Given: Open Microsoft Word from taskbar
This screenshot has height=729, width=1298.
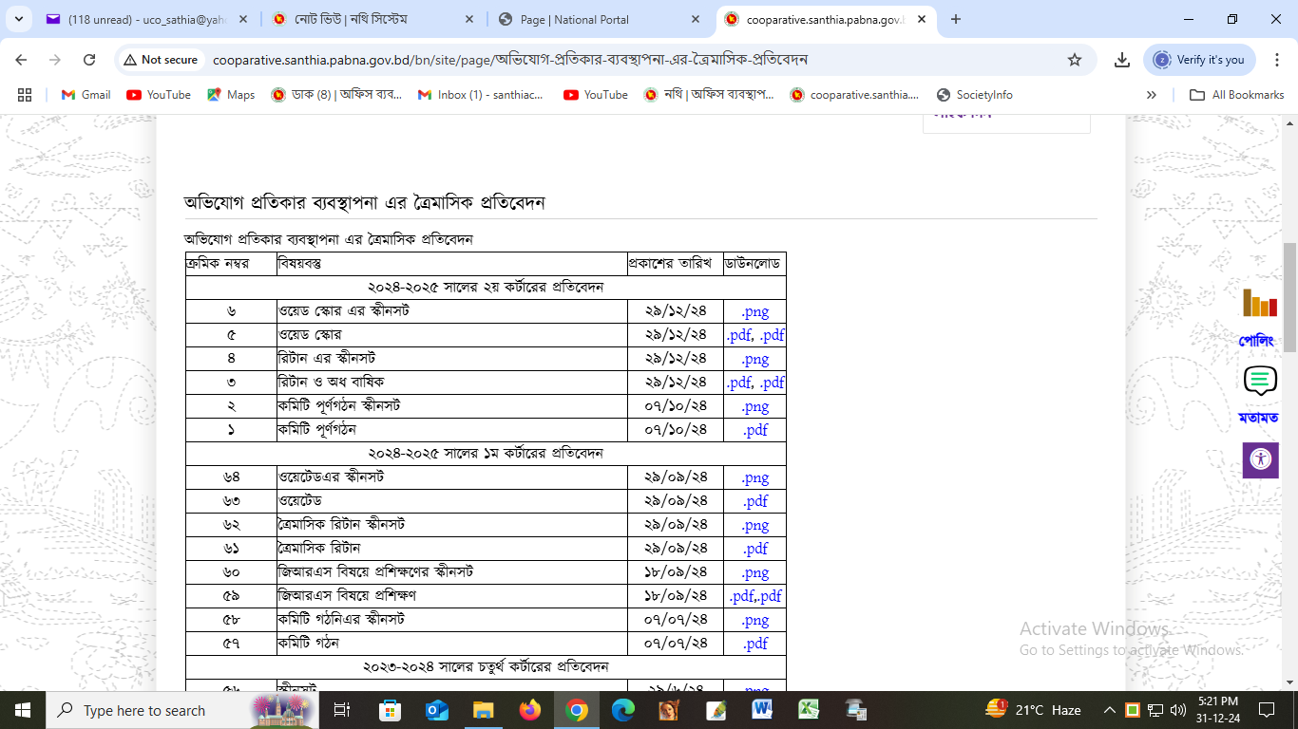Looking at the screenshot, I should tap(762, 710).
